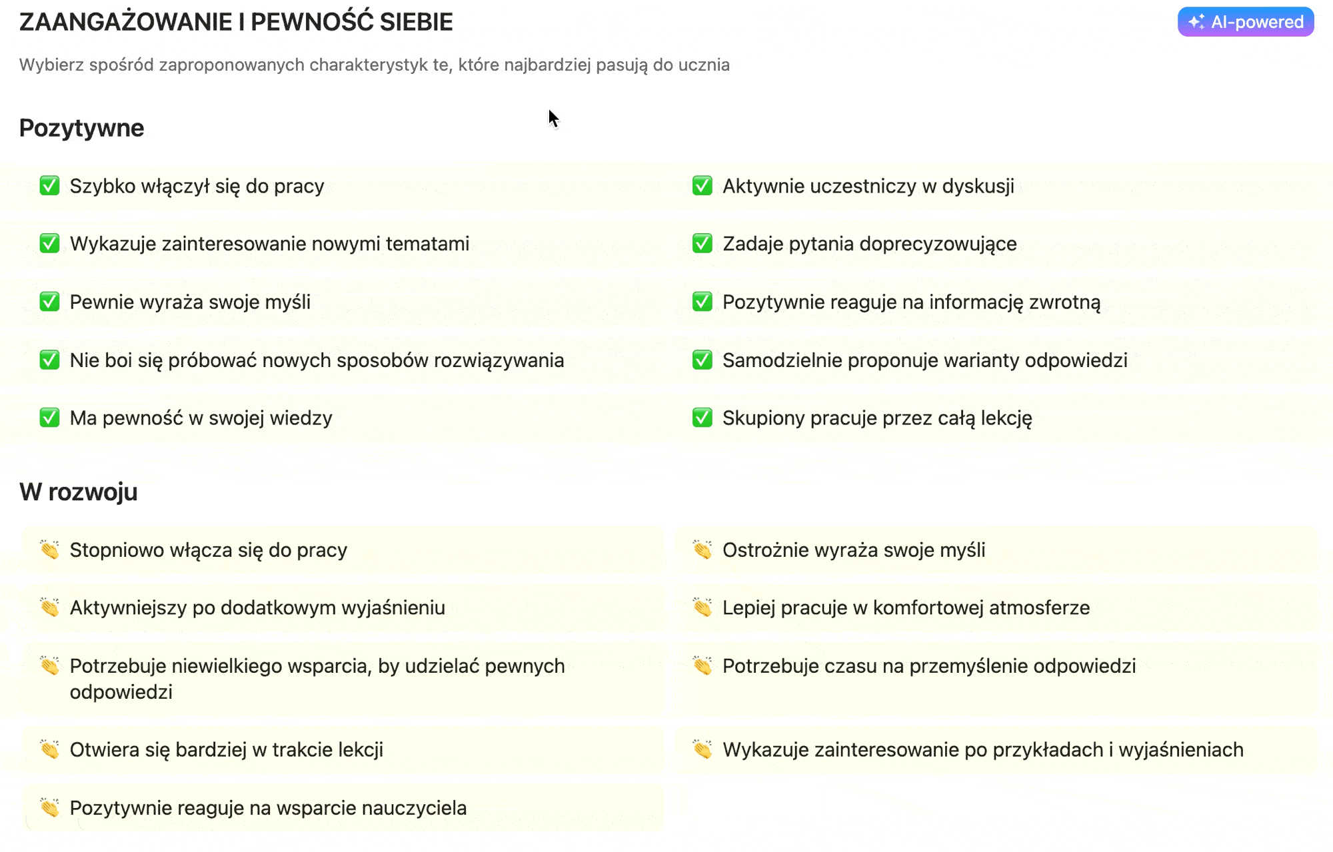Click green check icon for Pewnie wyraża swoje myśli

click(49, 302)
